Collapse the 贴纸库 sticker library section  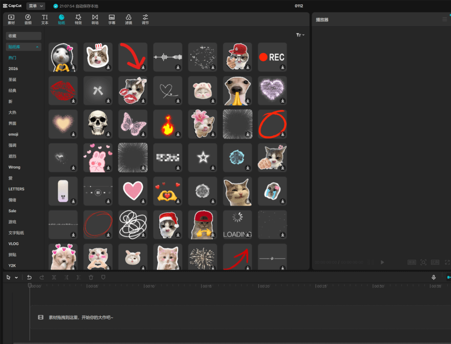[x=37, y=47]
